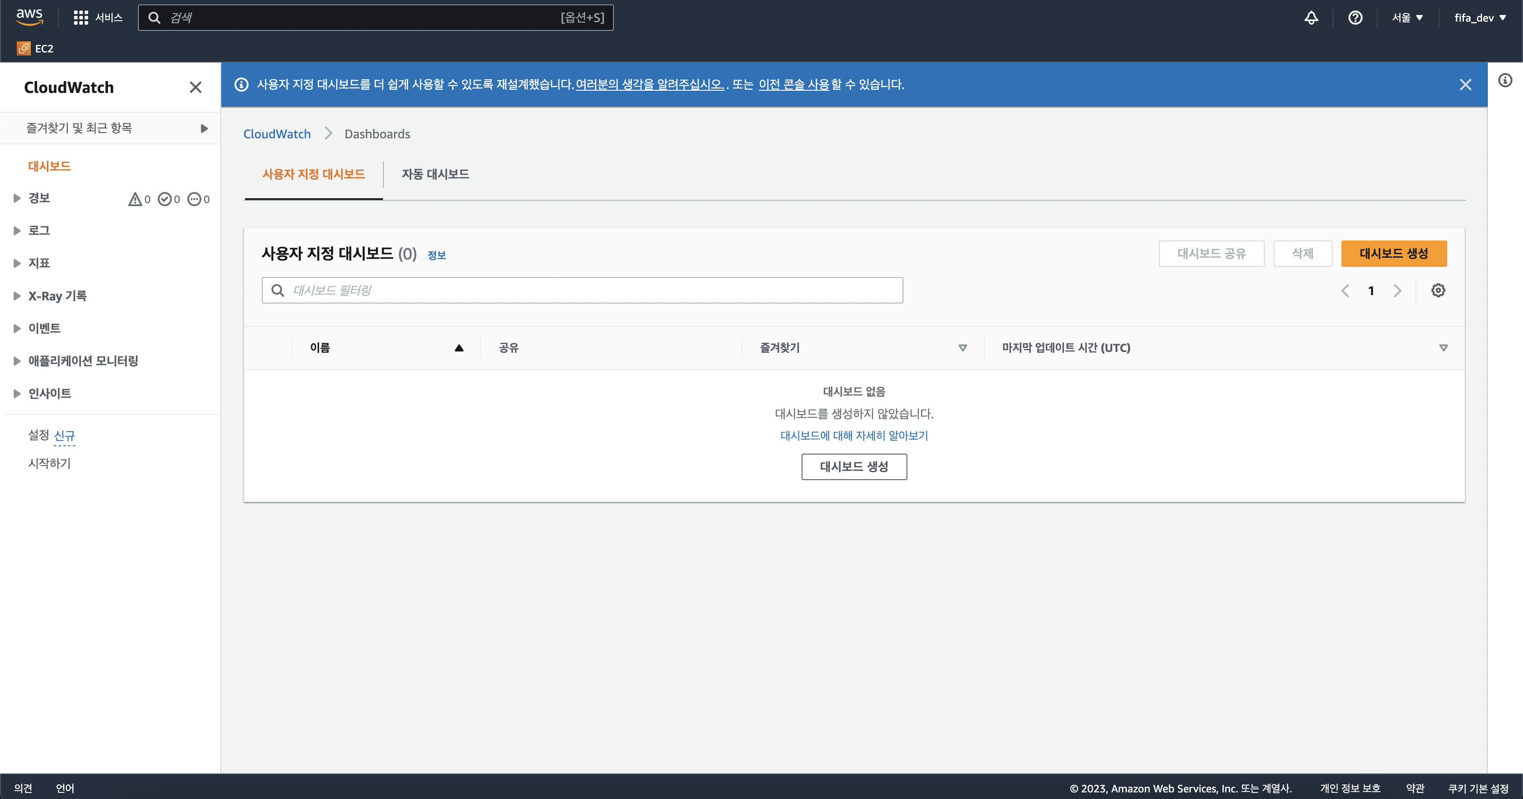
Task: Click the AWS logo home icon
Action: (29, 17)
